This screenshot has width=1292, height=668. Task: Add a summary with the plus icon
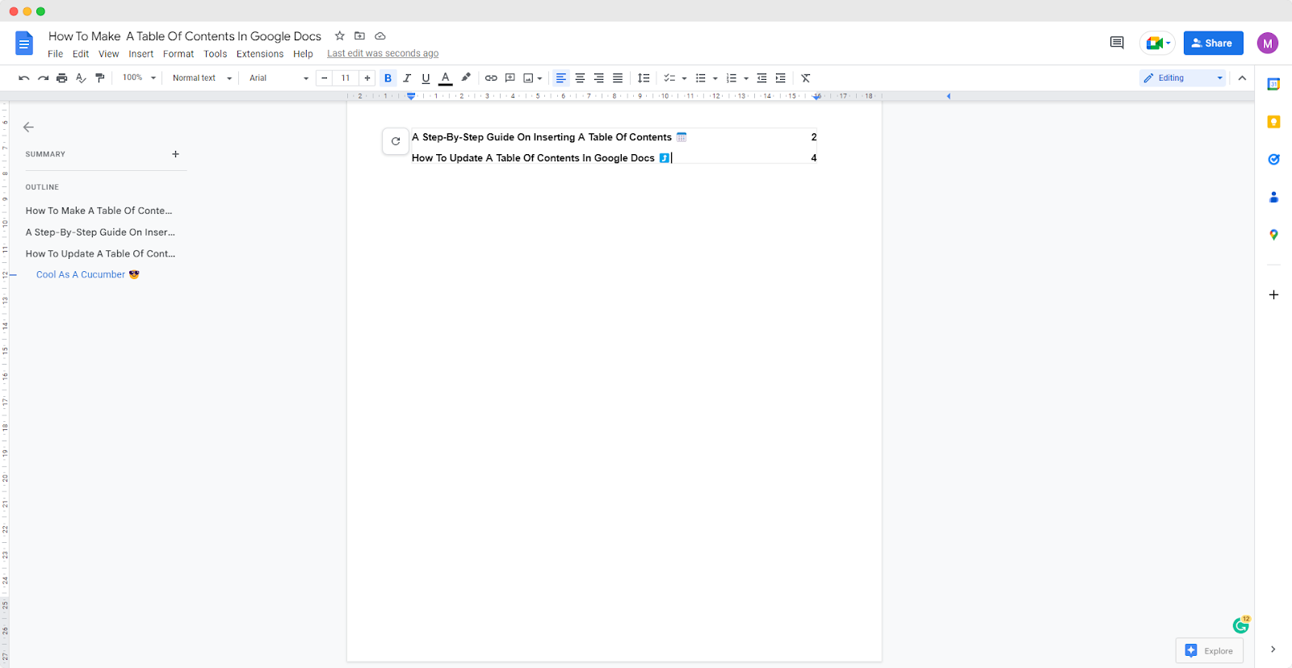tap(176, 154)
